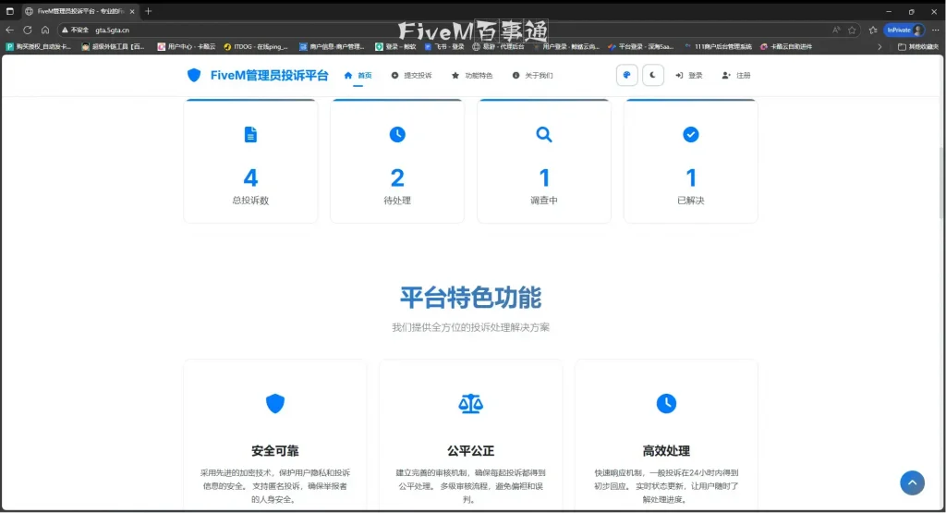Open 提交投诉 menu item

412,76
